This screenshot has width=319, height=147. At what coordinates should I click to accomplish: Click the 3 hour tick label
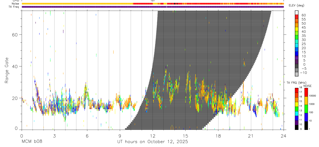[54, 136]
